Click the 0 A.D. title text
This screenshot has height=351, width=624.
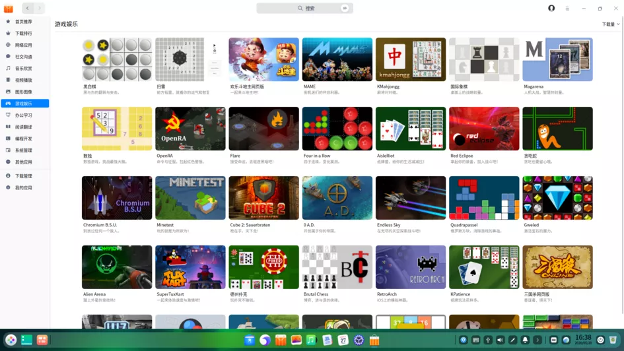(309, 225)
